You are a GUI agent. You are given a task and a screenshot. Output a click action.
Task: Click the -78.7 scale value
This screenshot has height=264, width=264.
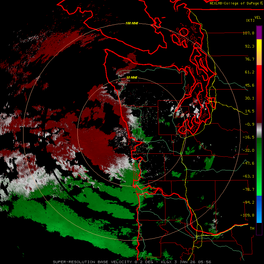pos(248,189)
